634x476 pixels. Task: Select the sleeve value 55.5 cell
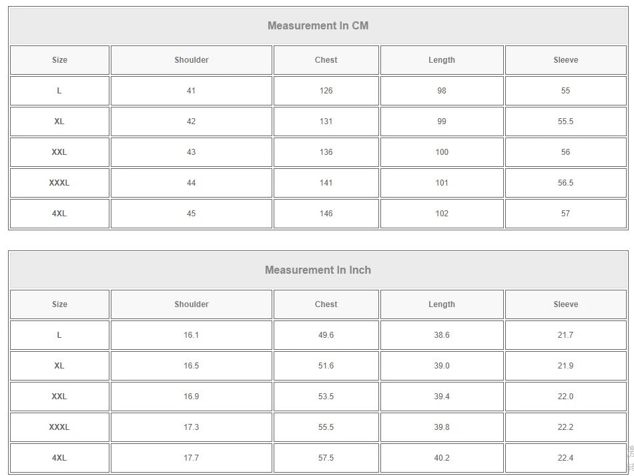click(565, 122)
